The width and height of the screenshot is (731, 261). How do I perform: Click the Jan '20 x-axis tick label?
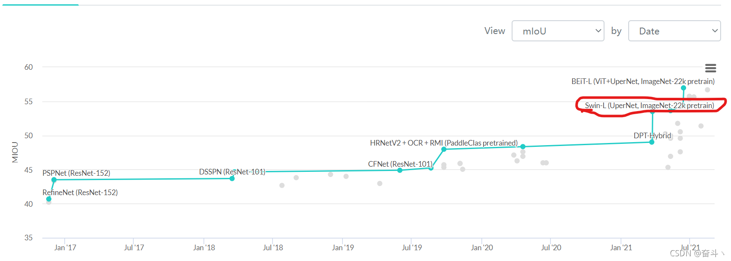tap(482, 248)
